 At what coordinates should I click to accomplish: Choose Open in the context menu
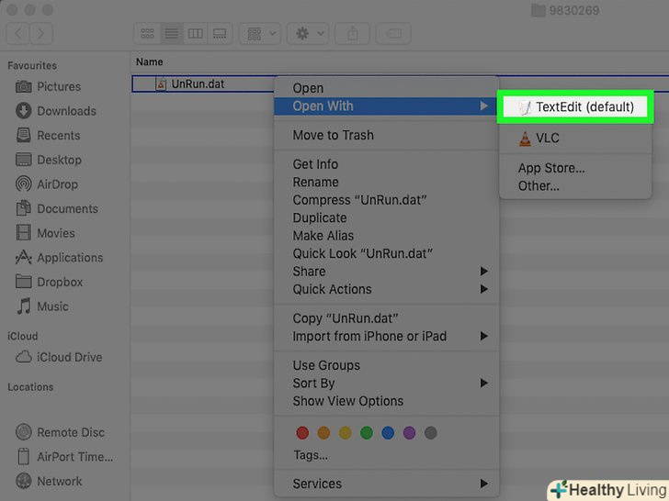386,88
